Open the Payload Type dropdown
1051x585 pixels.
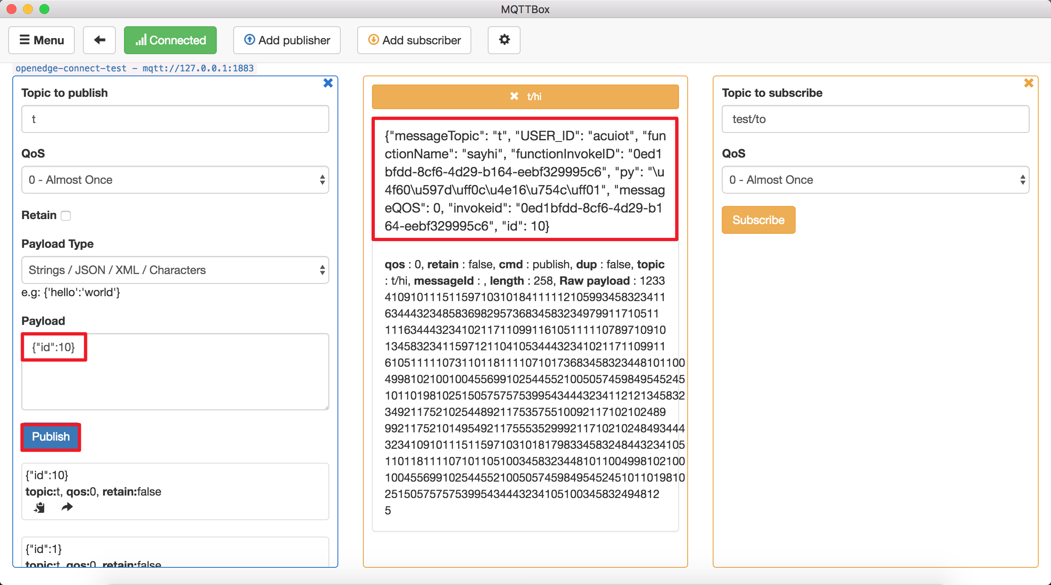(x=175, y=270)
